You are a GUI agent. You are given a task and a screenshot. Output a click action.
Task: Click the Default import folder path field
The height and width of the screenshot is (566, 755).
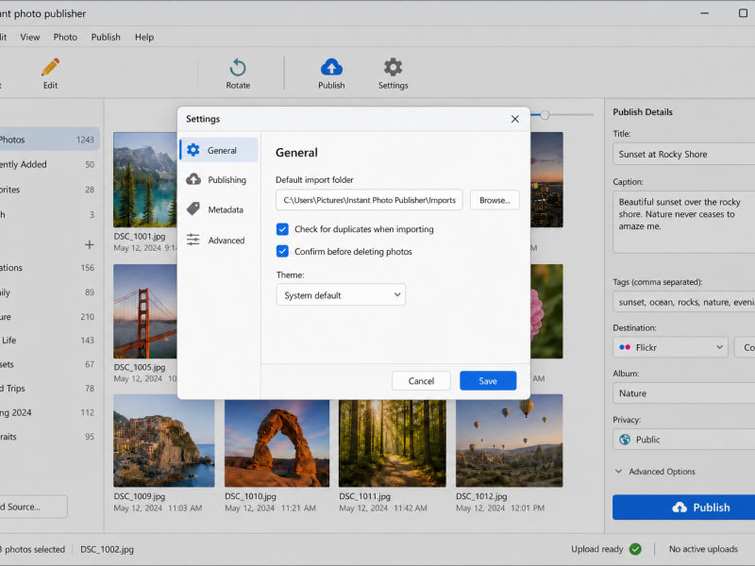(369, 200)
